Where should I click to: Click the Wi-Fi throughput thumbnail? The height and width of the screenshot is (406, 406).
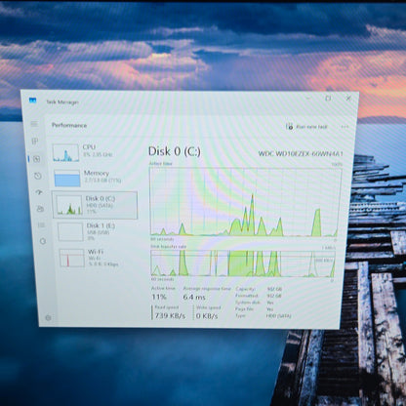pyautogui.click(x=71, y=258)
